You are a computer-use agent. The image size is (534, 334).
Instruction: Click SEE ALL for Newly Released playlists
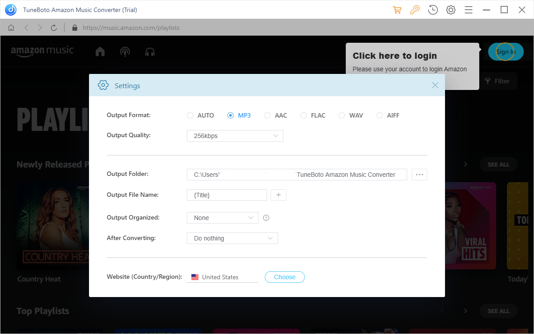pyautogui.click(x=498, y=164)
